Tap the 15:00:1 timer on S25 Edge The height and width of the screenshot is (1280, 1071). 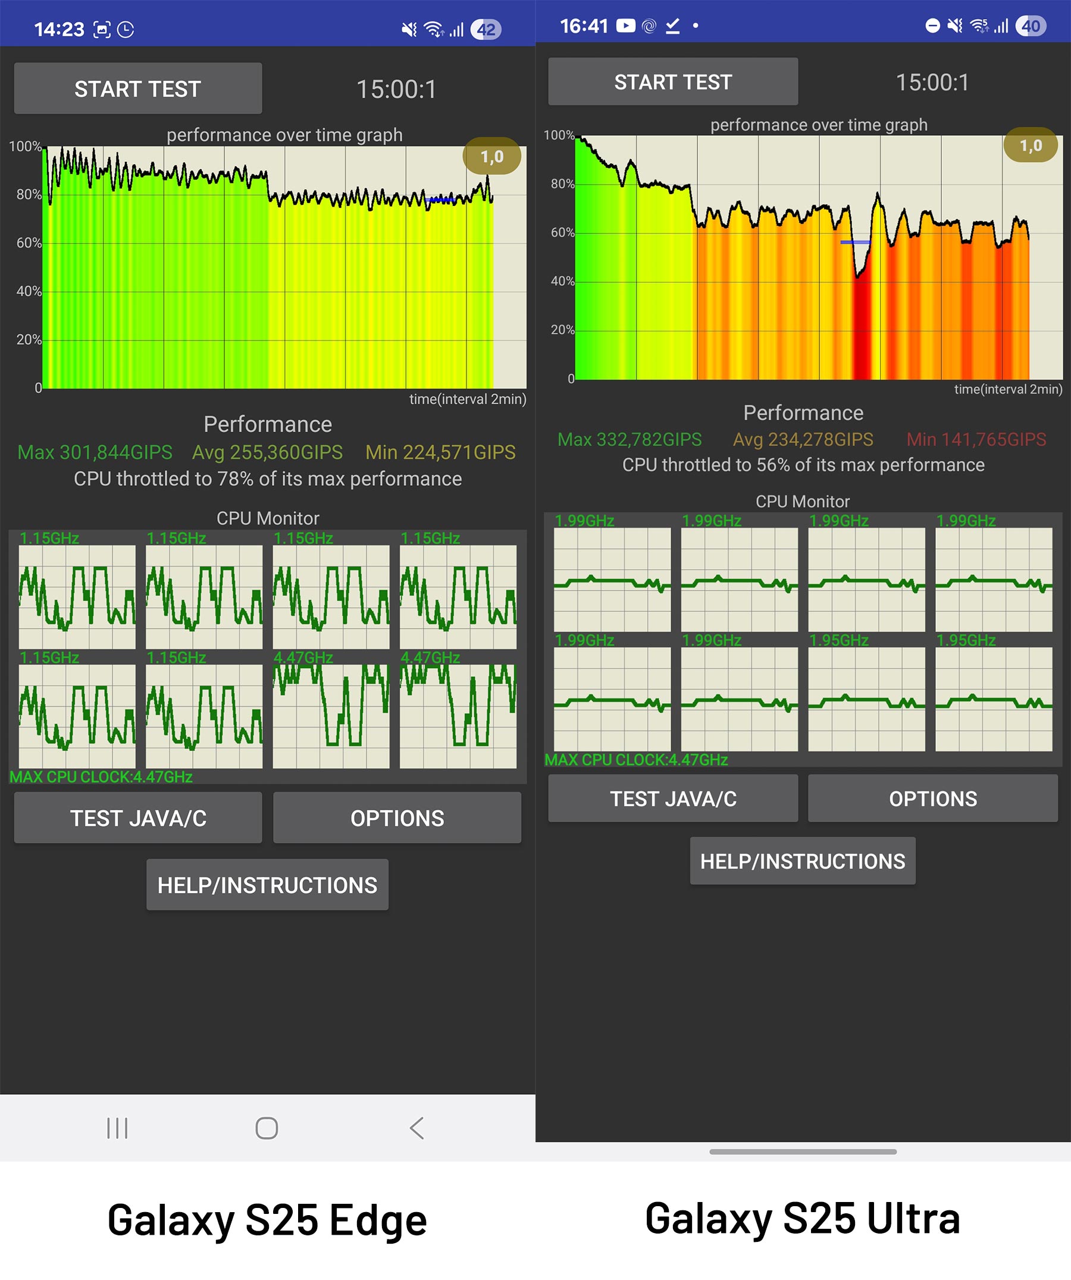(x=397, y=89)
